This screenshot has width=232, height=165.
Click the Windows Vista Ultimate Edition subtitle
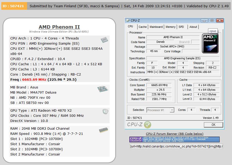pos(59,31)
